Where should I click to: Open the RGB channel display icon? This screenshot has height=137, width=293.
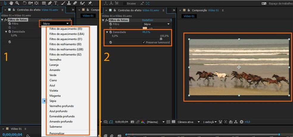(x=143, y=122)
